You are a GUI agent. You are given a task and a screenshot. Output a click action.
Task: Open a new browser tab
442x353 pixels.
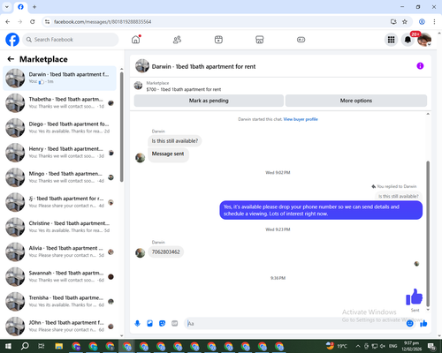34,7
